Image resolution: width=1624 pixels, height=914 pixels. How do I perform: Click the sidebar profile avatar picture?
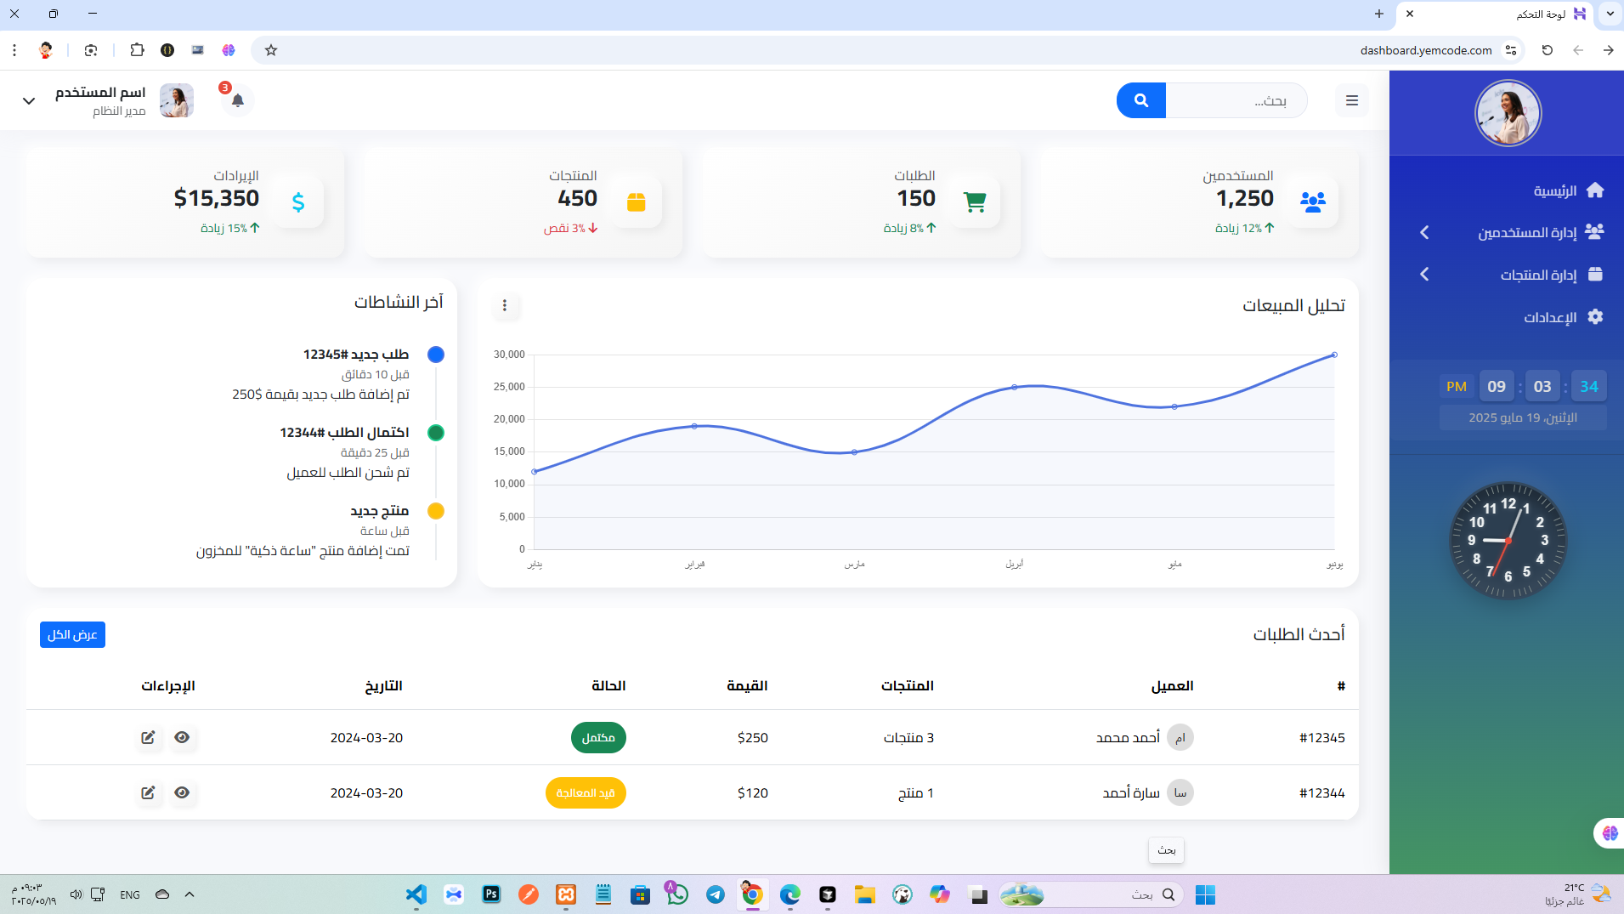pos(1508,113)
